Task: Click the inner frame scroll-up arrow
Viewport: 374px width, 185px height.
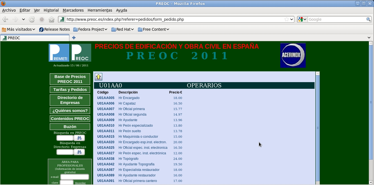Action: pos(318,74)
